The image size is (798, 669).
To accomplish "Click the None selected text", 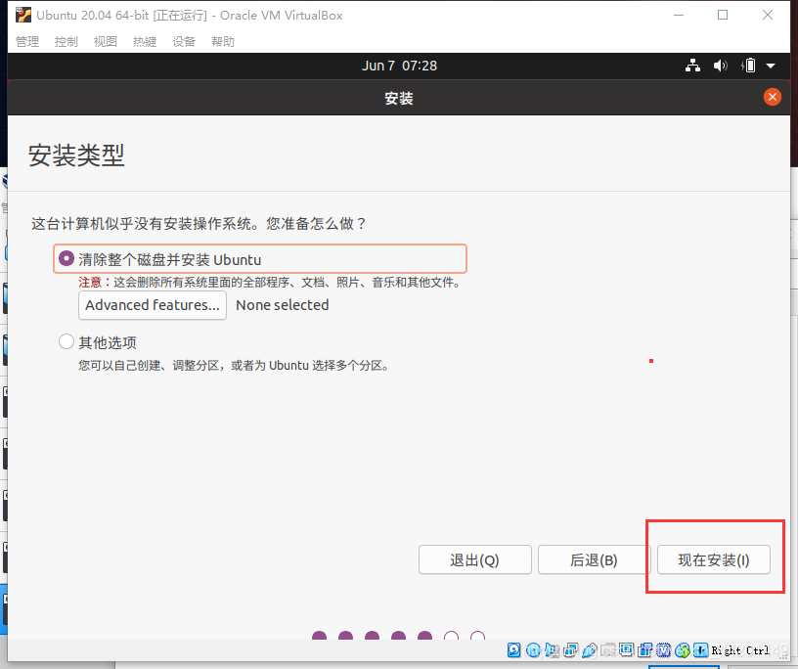I will click(x=283, y=305).
